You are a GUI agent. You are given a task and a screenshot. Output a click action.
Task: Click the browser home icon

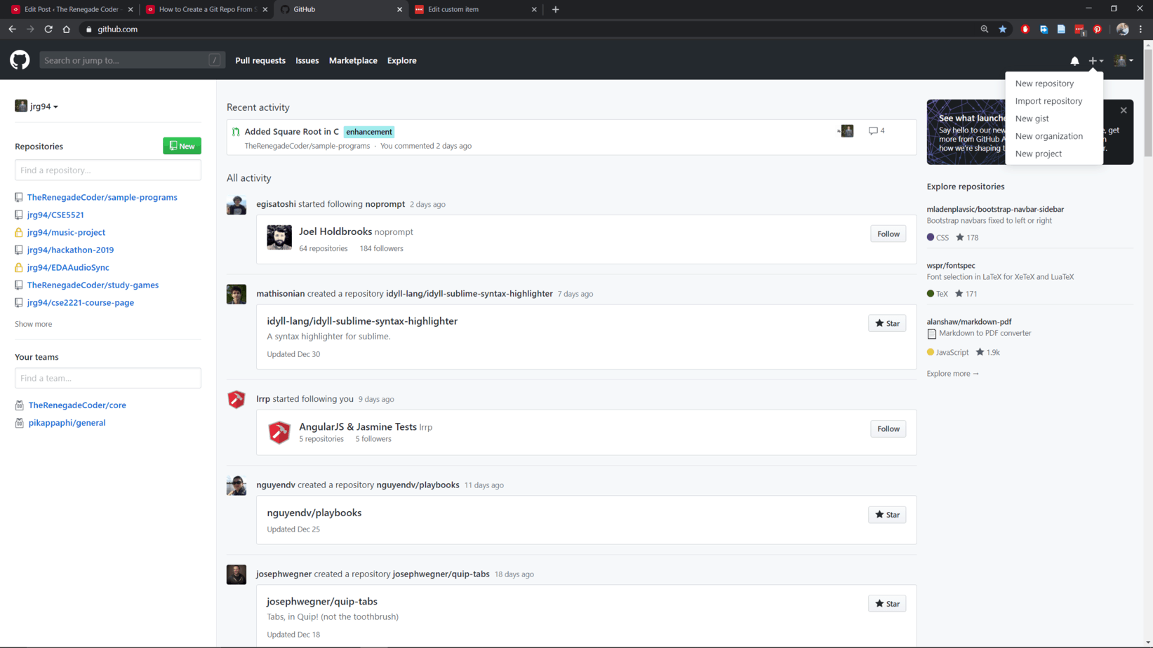tap(66, 29)
